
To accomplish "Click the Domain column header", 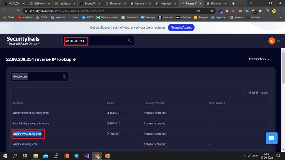I will click(18, 103).
